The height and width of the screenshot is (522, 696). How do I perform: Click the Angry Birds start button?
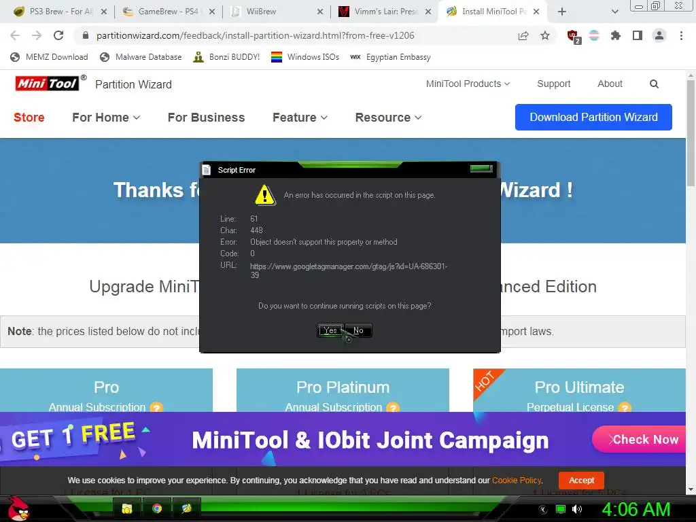(18, 508)
